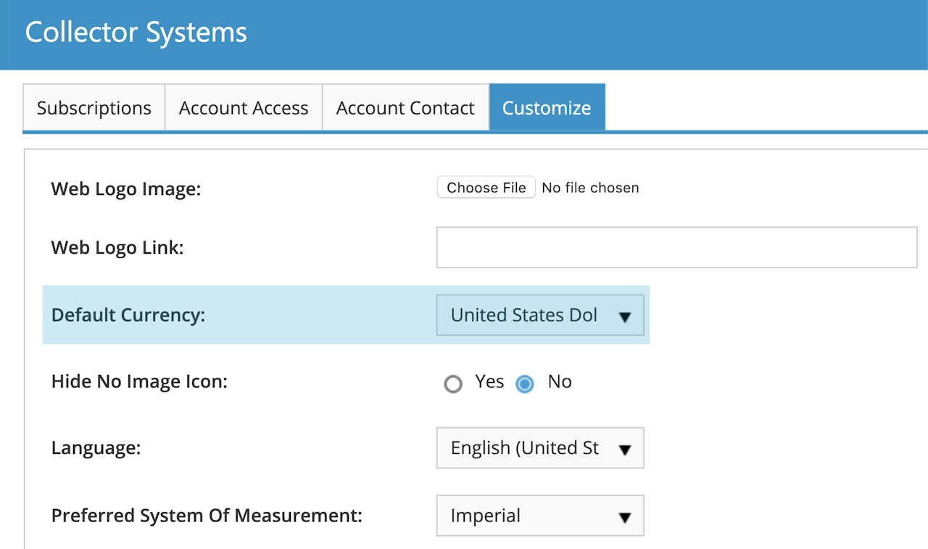Focus the Web Logo Link input field
Image resolution: width=928 pixels, height=549 pixels.
[676, 247]
